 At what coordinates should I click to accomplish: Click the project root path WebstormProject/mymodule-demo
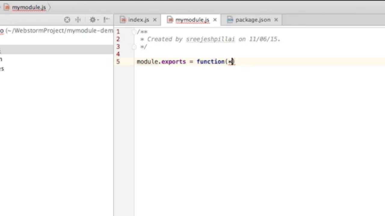(x=59, y=31)
